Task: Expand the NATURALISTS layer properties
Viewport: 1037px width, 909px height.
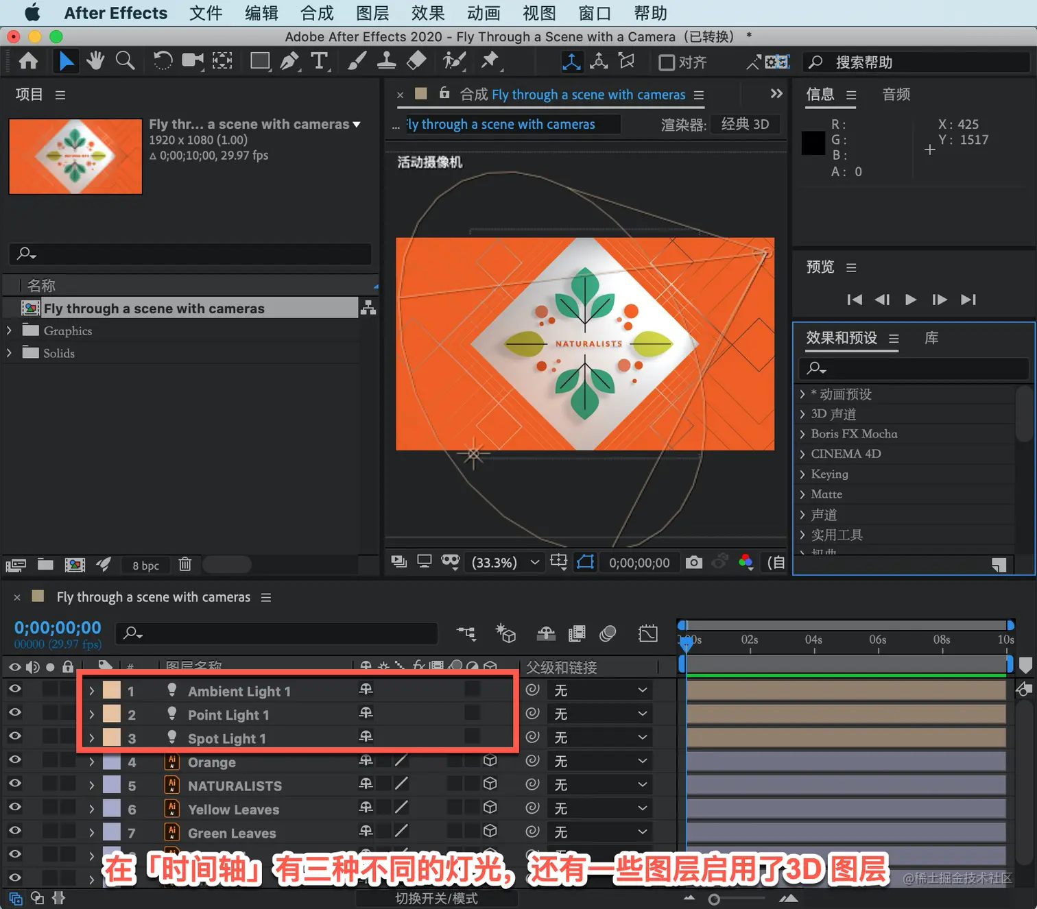Action: 91,785
